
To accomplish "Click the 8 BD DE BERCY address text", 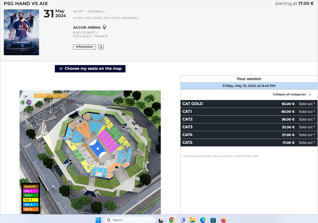I will (85, 33).
